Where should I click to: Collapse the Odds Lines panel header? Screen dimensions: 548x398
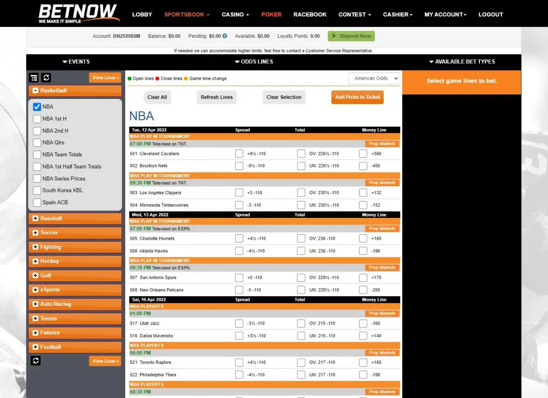pos(254,62)
